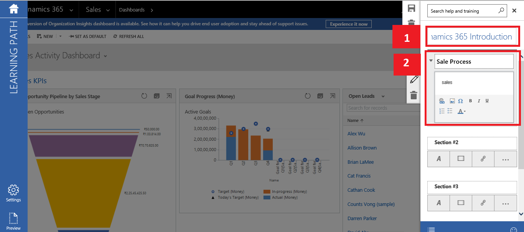Screen dimensions: 524x232
Task: Click trash icon below the pencil icon
Action: click(x=414, y=95)
